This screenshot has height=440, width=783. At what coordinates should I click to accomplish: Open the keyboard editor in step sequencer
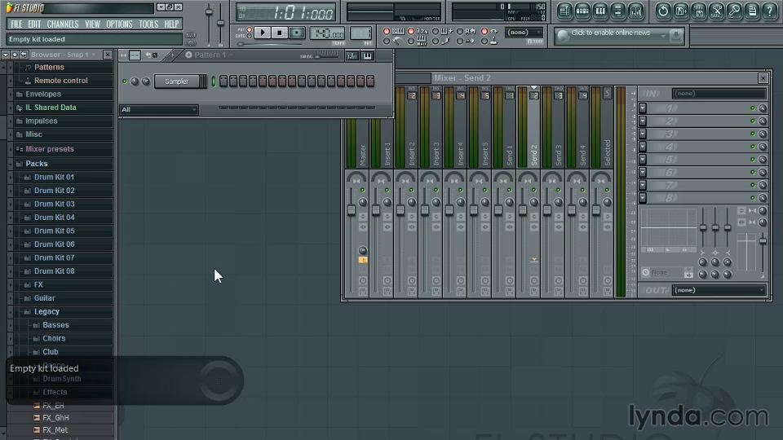pos(368,55)
